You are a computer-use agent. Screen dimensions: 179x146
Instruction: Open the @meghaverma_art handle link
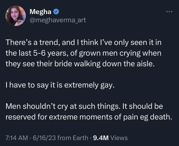click(54, 20)
